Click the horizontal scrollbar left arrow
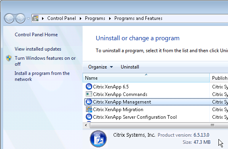 [x=86, y=125]
